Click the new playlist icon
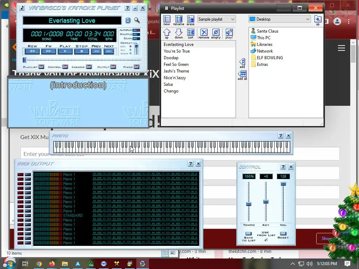This screenshot has width=359, height=269. coord(167,21)
